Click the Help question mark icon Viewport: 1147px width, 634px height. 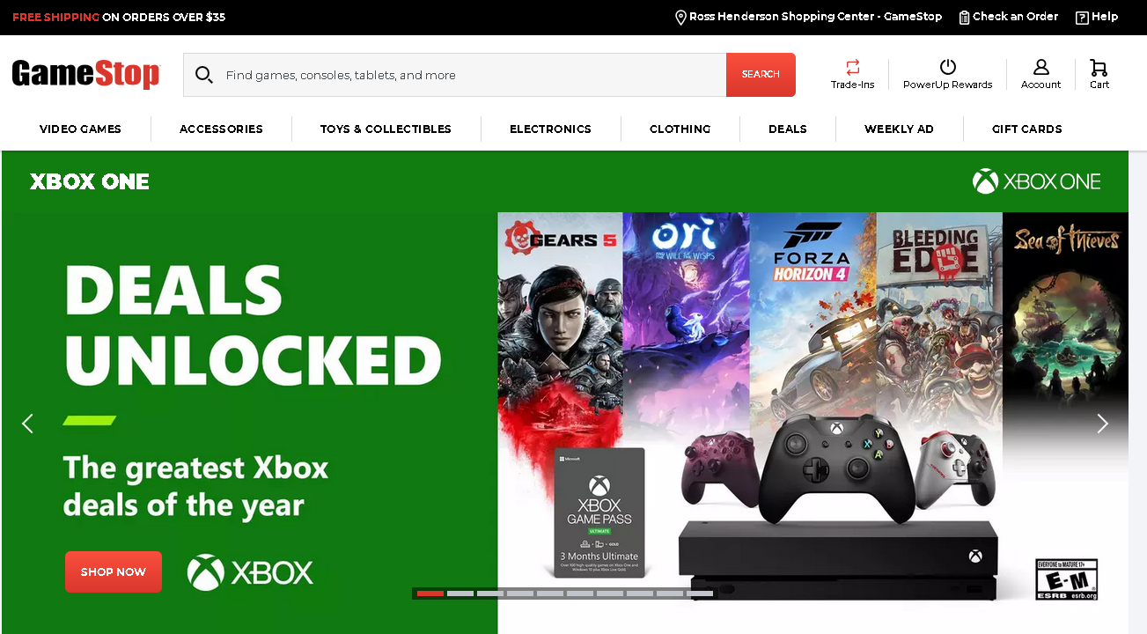pyautogui.click(x=1082, y=18)
